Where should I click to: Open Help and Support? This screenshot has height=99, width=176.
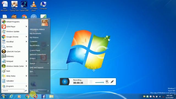(x=37, y=67)
